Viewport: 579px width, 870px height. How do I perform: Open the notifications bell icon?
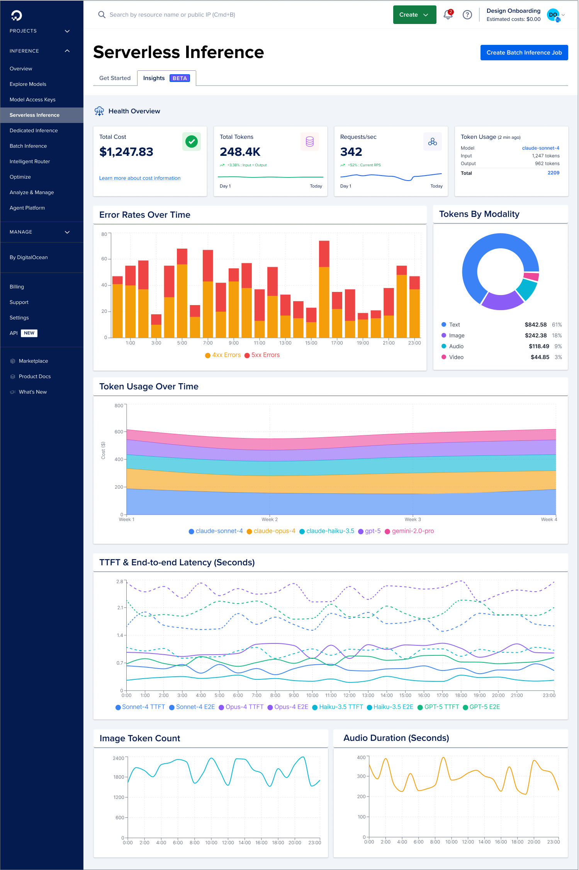click(448, 15)
